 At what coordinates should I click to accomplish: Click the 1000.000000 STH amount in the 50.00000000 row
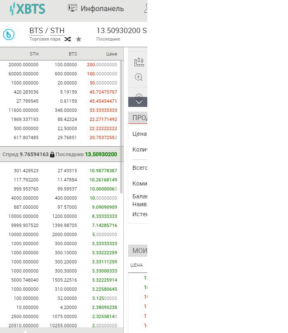click(x=25, y=83)
